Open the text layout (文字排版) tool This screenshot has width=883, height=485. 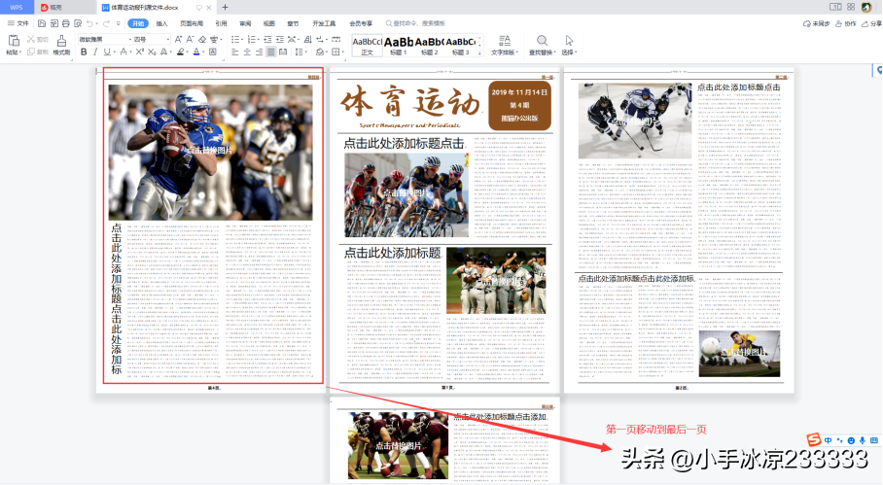(503, 45)
